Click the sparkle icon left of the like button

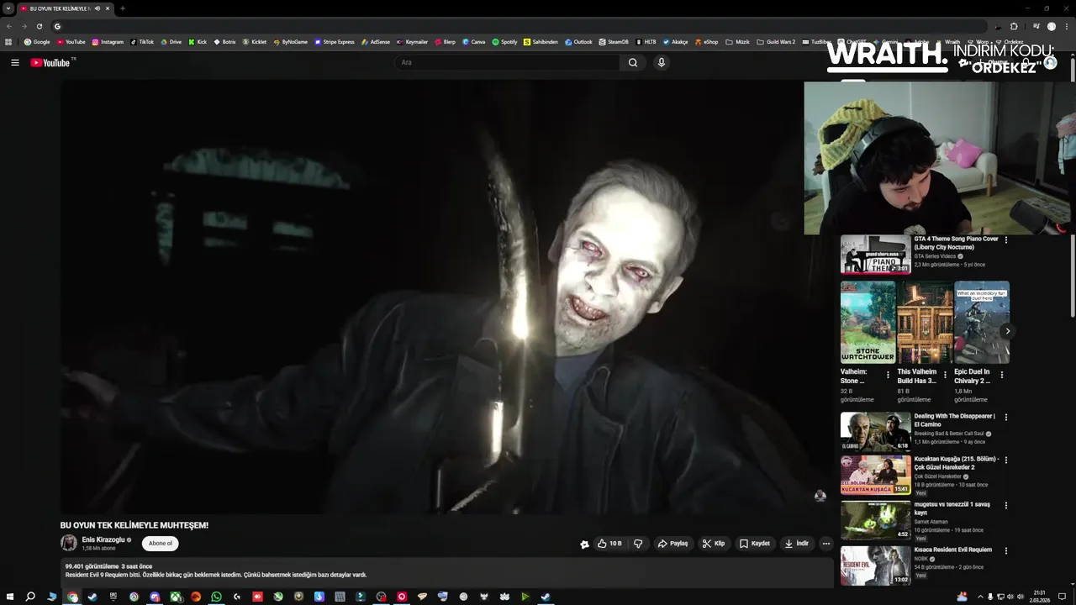pyautogui.click(x=584, y=544)
